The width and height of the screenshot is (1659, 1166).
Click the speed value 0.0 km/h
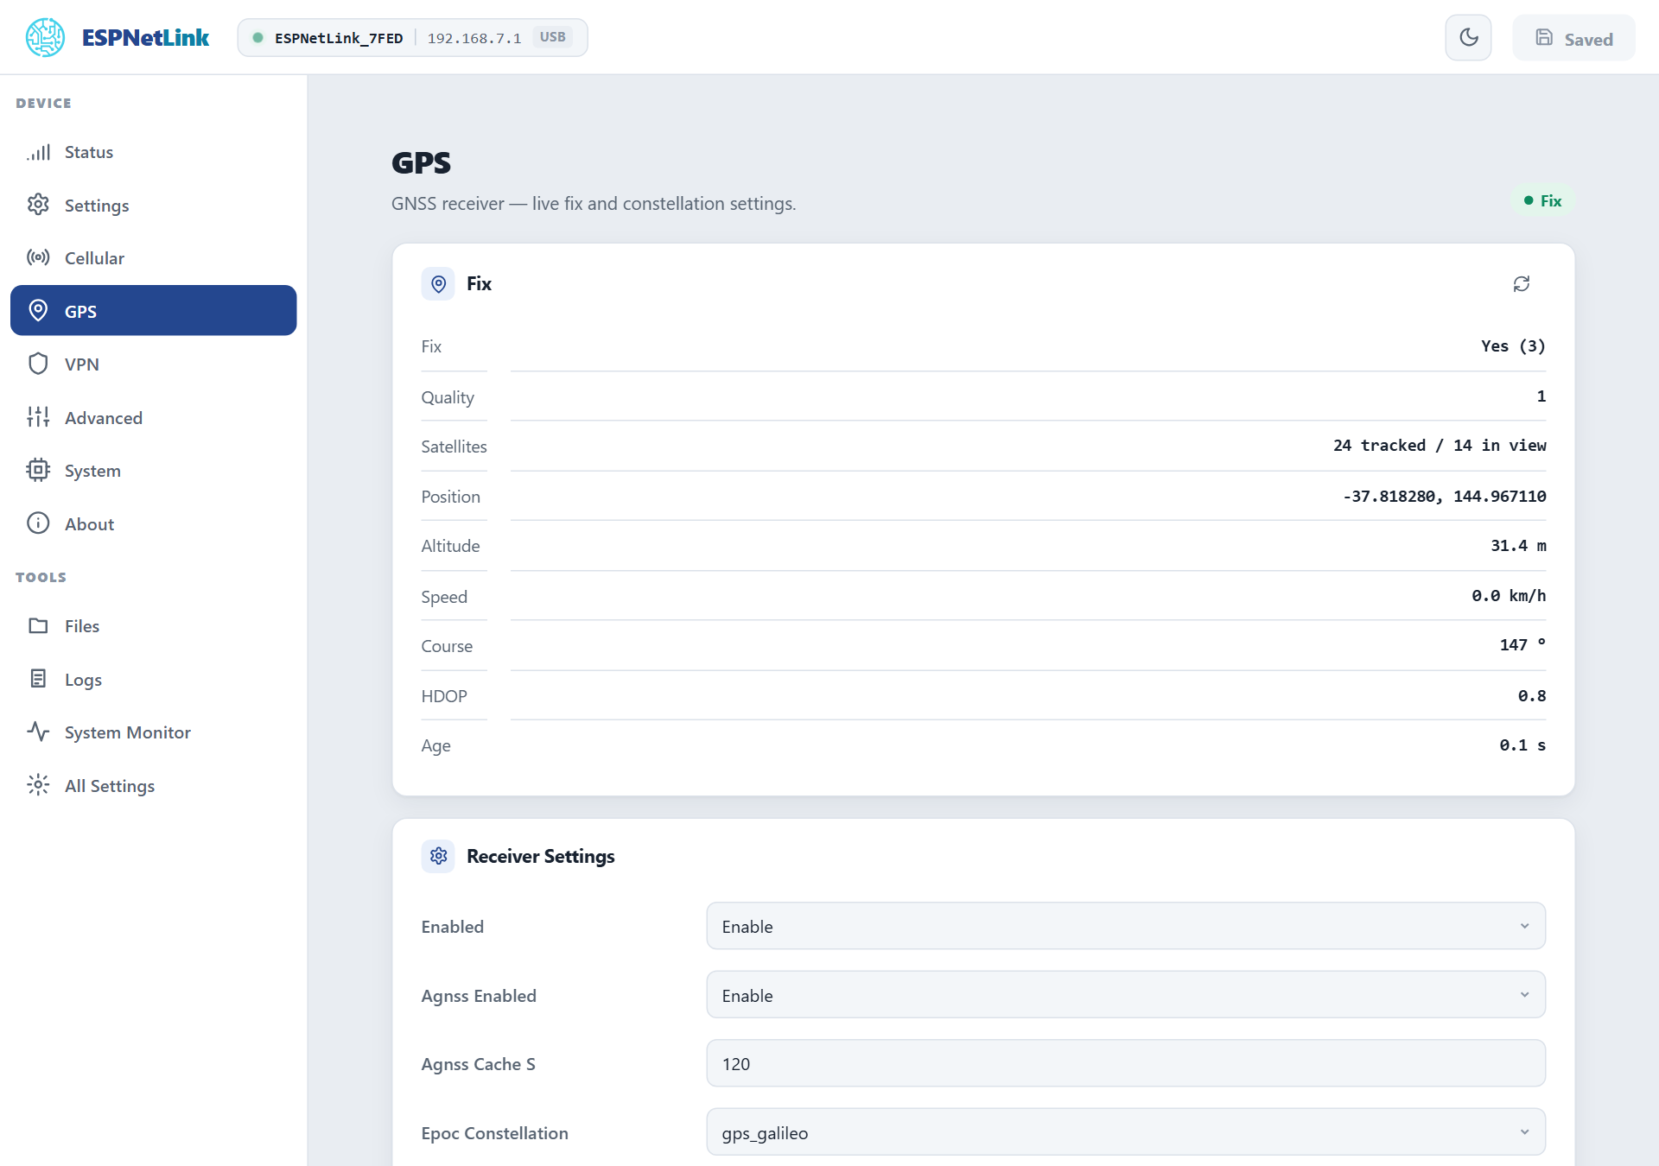(1509, 596)
